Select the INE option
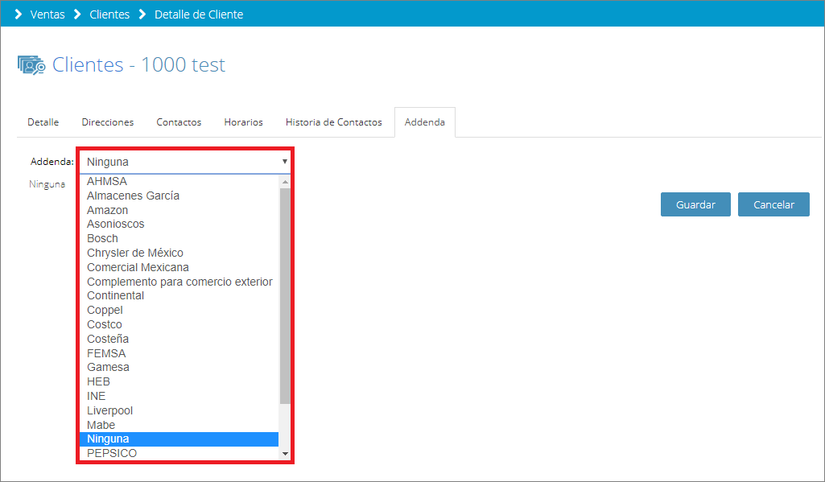 [179, 396]
